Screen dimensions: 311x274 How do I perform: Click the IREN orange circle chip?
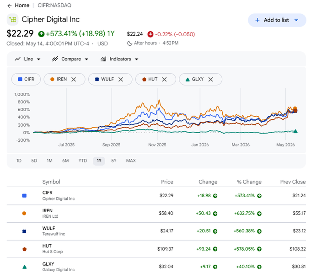52,79
